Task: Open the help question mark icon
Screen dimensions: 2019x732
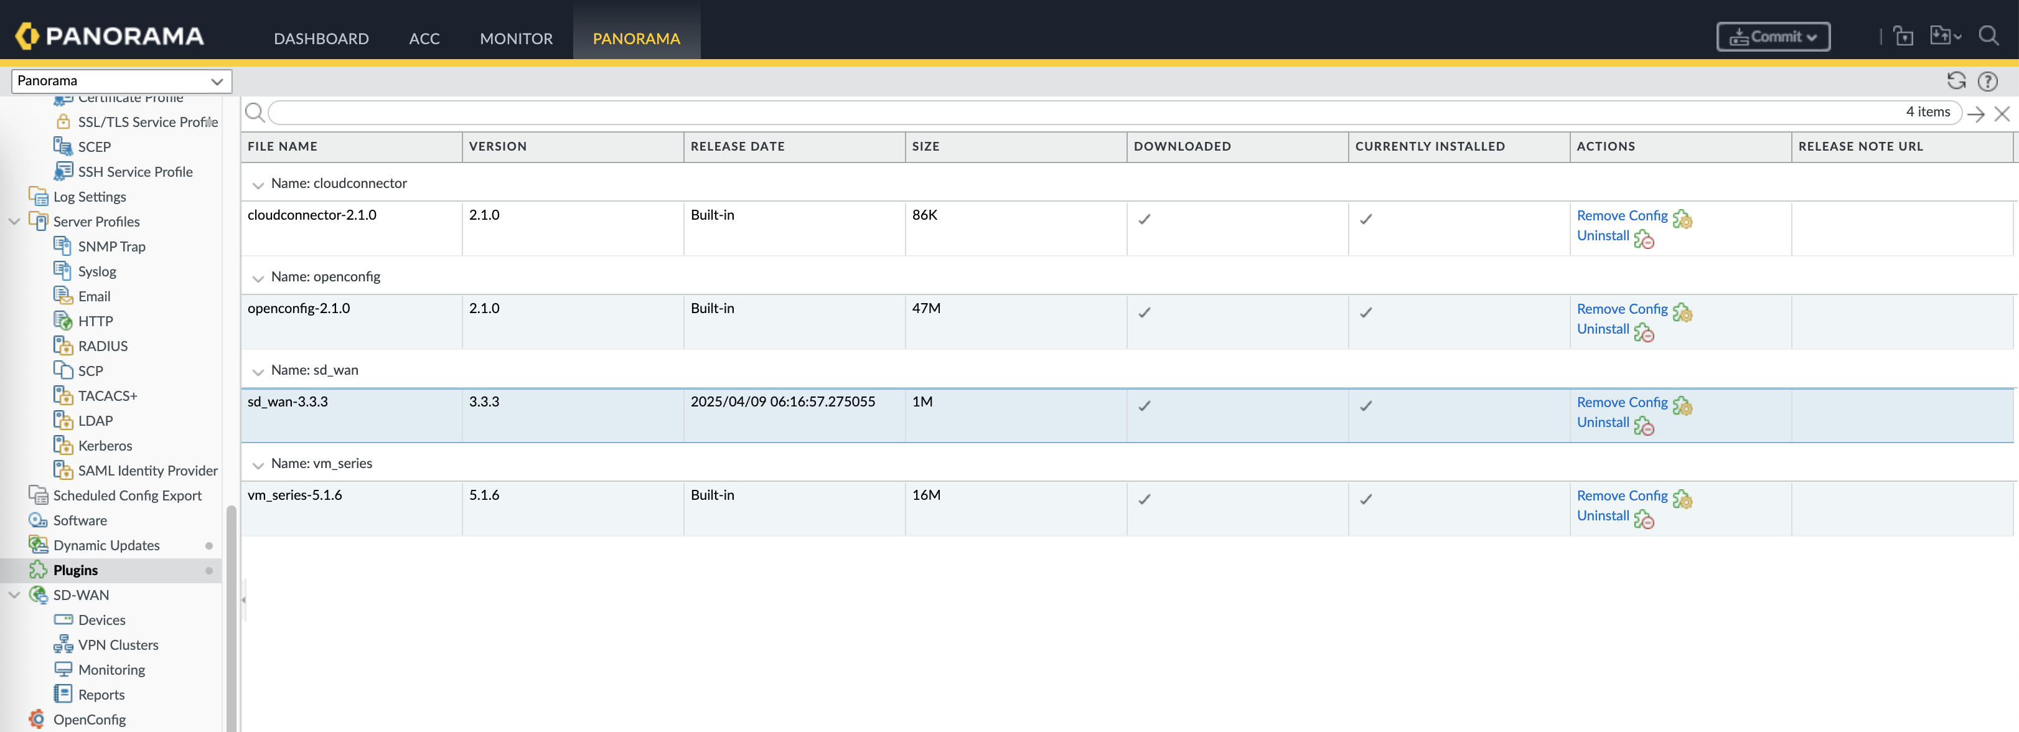Action: coord(1987,81)
